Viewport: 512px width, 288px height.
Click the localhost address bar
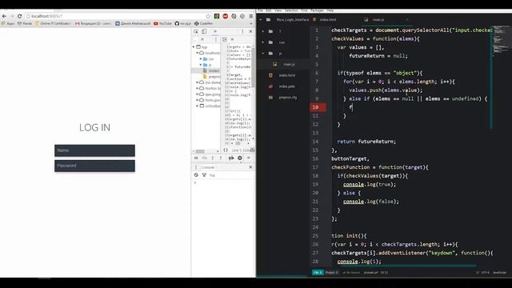coord(116,16)
